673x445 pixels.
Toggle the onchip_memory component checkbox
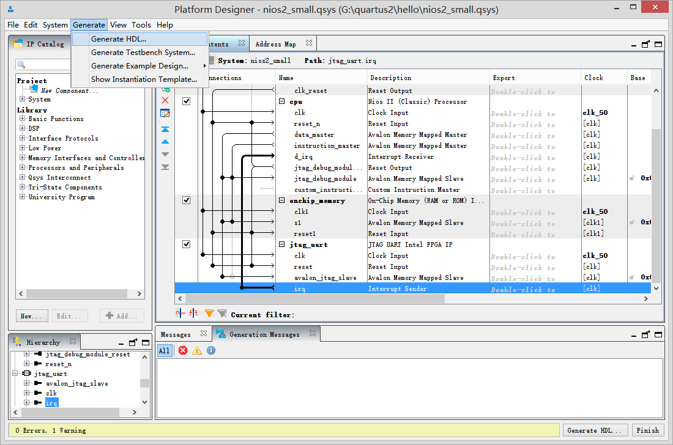tap(186, 200)
